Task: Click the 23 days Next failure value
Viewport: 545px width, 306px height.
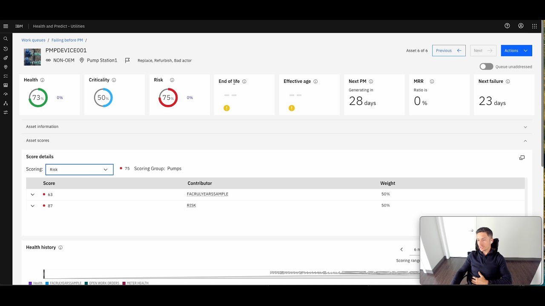Action: (492, 101)
